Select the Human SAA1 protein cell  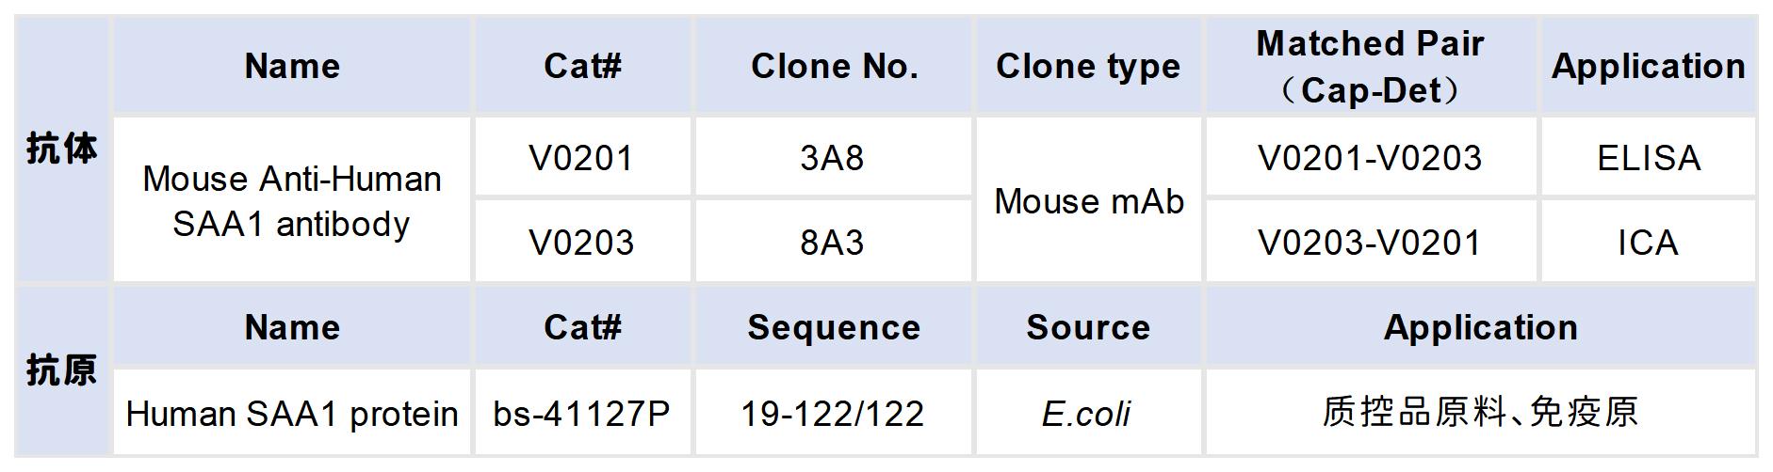pos(292,414)
